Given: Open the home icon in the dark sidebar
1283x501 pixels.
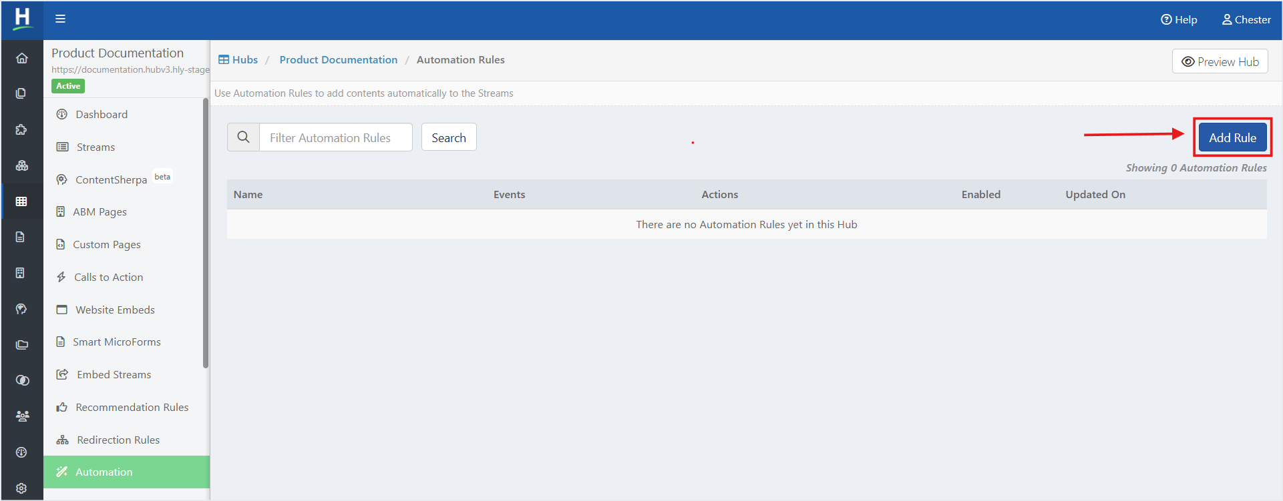Looking at the screenshot, I should 22,58.
